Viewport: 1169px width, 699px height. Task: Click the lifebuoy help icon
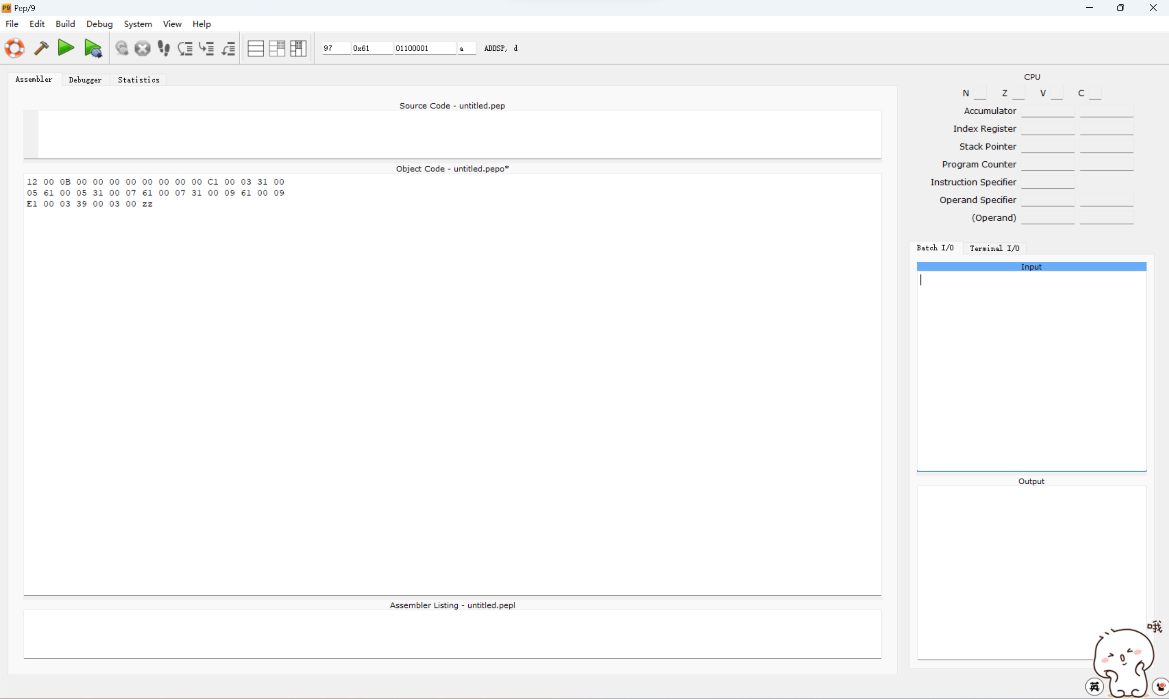(15, 48)
